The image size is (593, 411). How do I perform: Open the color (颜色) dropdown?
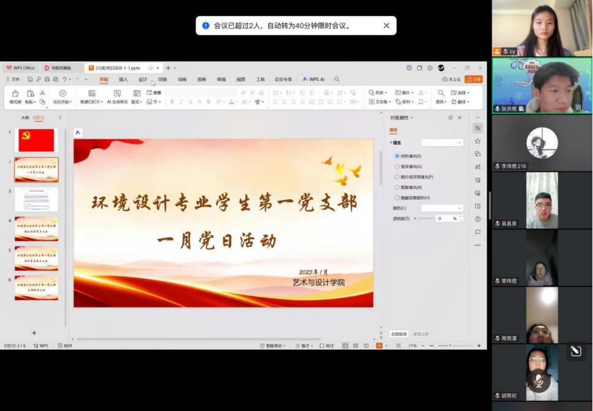click(442, 208)
